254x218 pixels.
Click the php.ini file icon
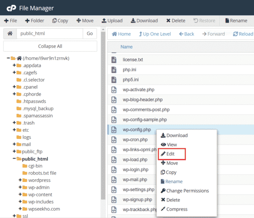114,70
